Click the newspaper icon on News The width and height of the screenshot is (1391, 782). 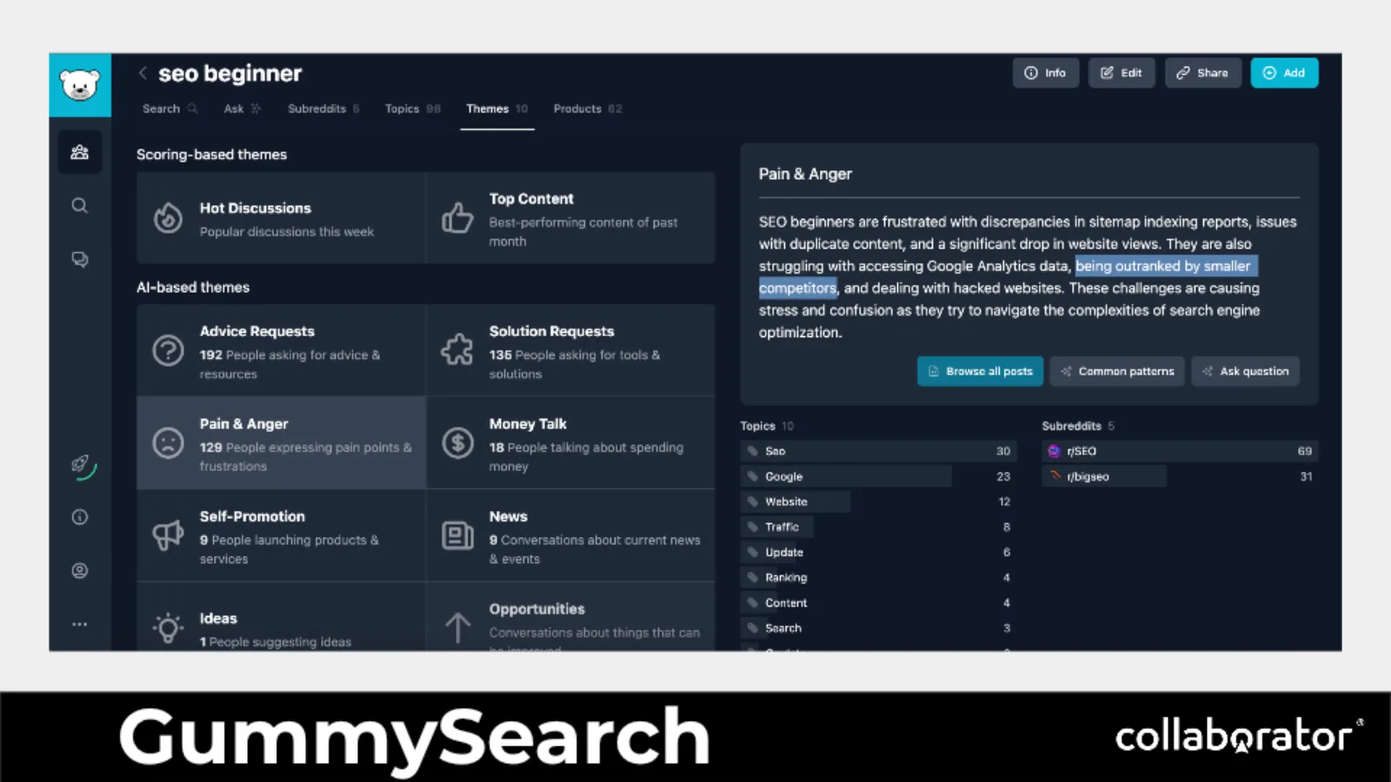pos(457,535)
